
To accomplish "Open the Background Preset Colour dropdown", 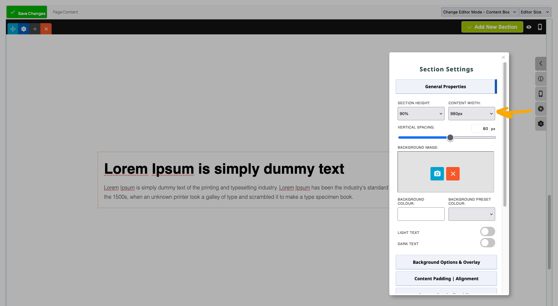I will (471, 214).
